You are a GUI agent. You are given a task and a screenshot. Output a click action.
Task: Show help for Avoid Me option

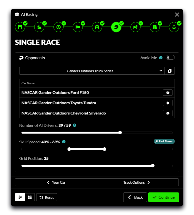coord(161,58)
